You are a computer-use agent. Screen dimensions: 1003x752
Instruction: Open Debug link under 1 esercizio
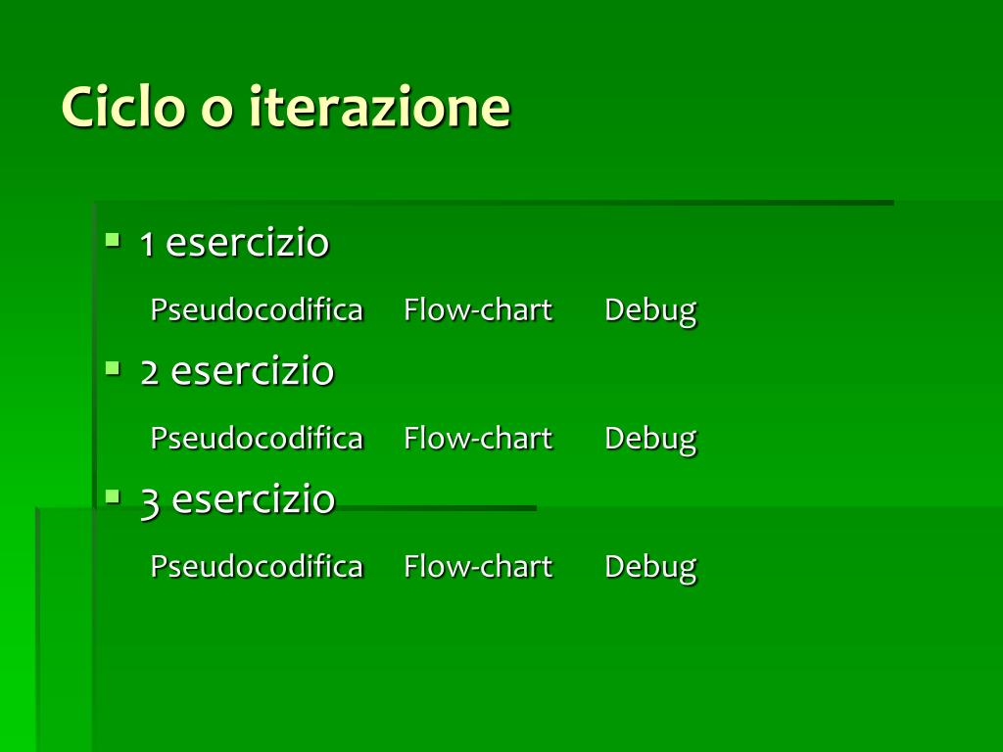650,310
